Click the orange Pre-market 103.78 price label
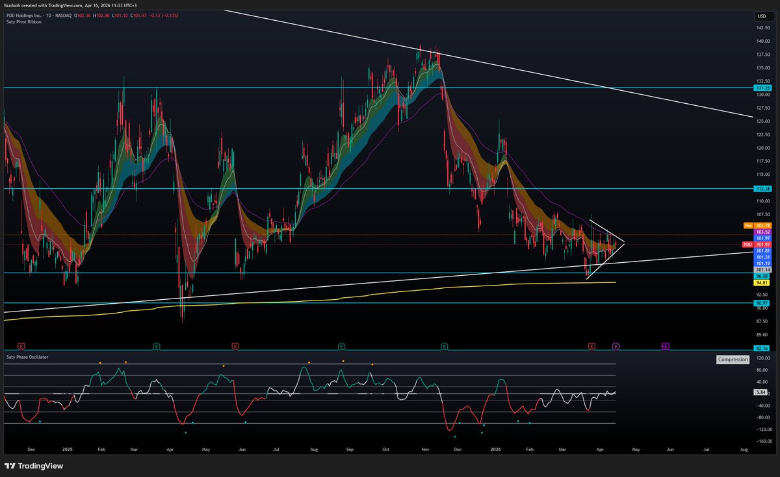 pyautogui.click(x=761, y=225)
